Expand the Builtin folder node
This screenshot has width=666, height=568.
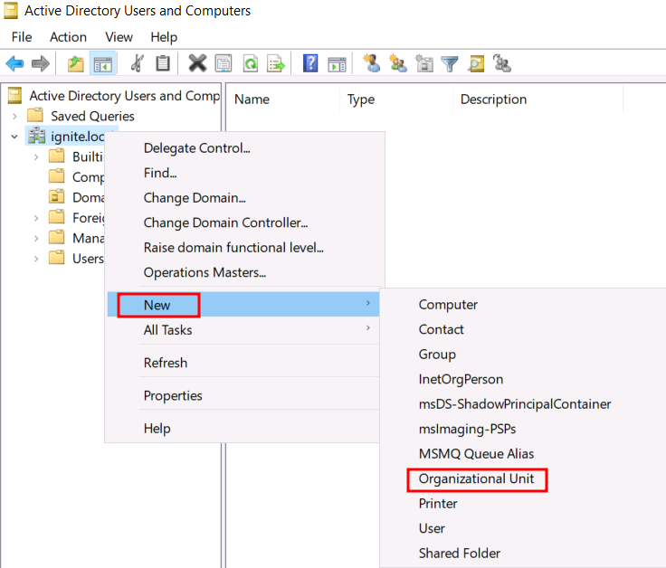click(36, 156)
